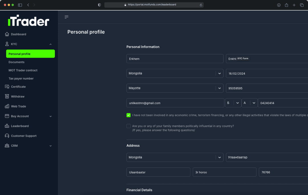Click the Customer Support headset icon
Viewport: 308px width, 195px height.
(7, 136)
